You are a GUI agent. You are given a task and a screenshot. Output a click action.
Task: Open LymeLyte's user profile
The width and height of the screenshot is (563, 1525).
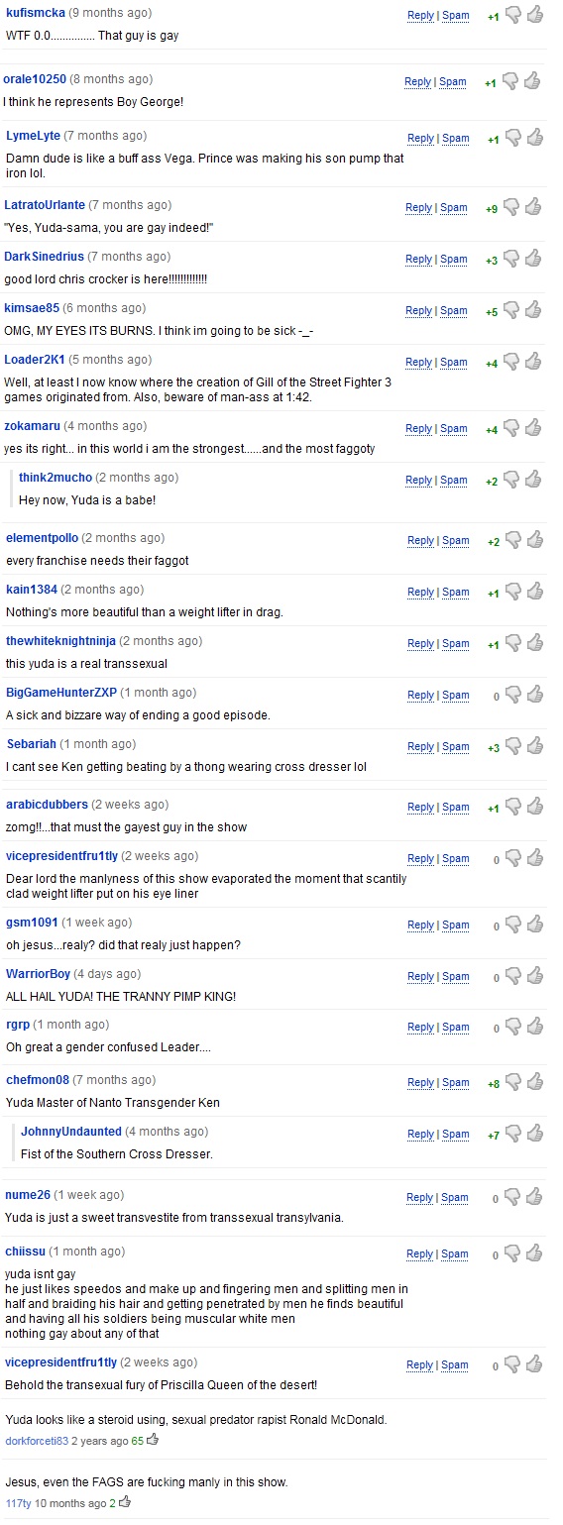[x=33, y=136]
